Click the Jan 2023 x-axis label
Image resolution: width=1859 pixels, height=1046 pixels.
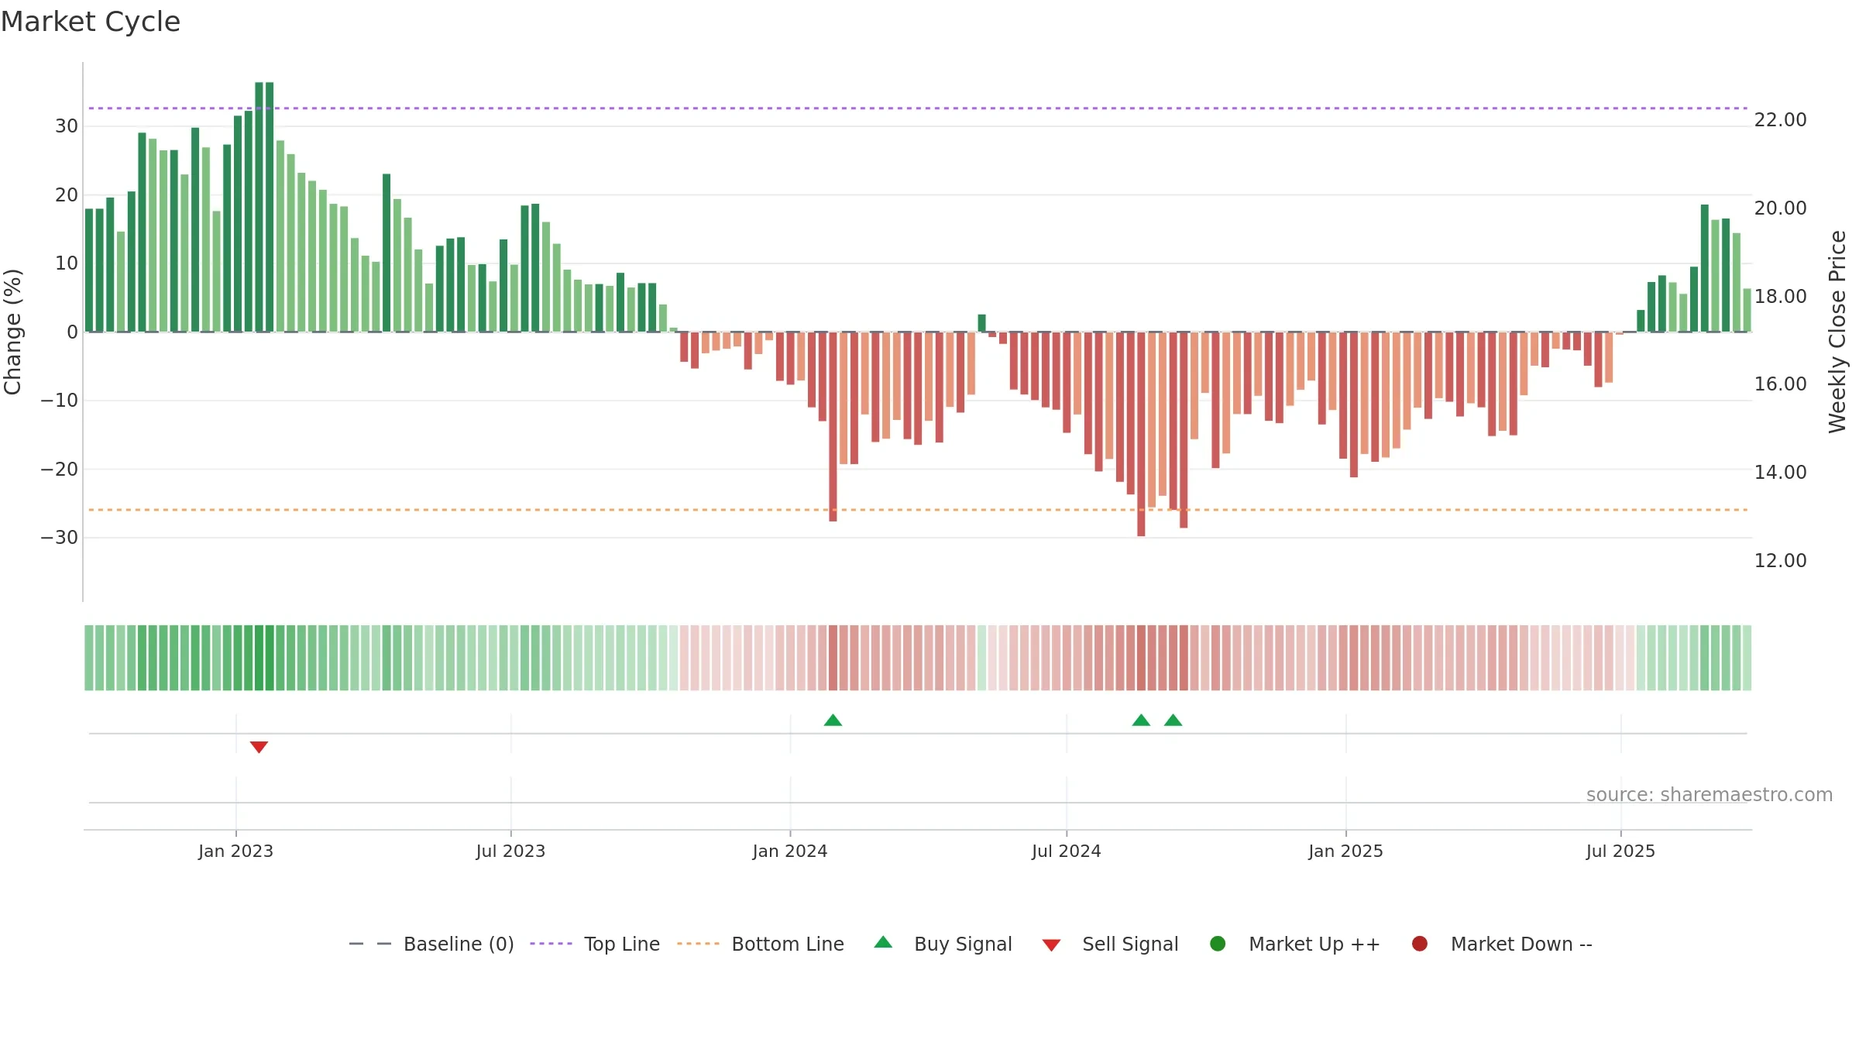235,852
